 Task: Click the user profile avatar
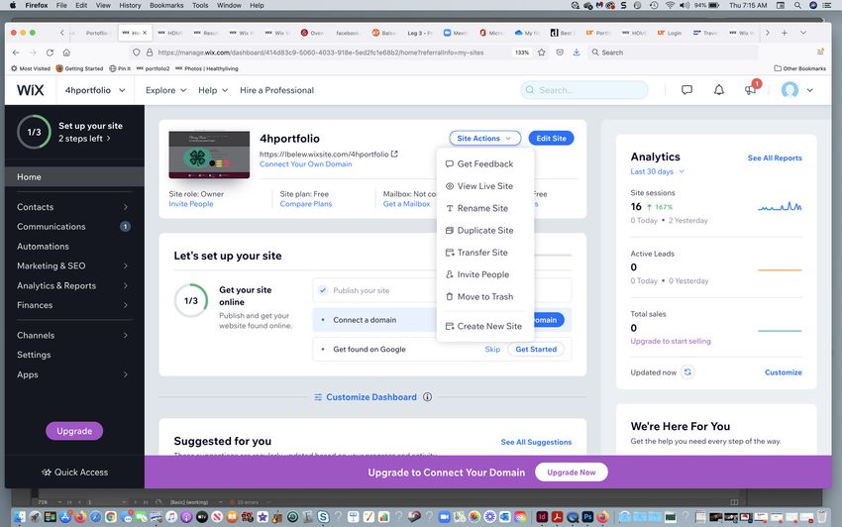coord(789,90)
